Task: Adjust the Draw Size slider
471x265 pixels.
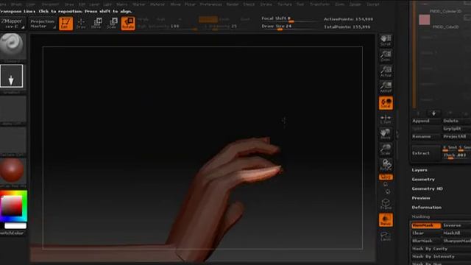Action: pos(289,27)
